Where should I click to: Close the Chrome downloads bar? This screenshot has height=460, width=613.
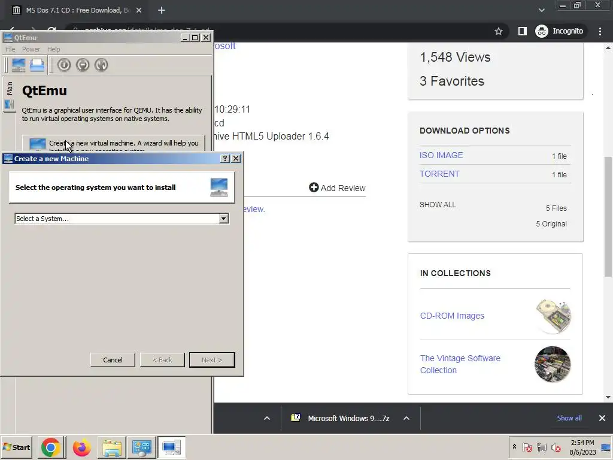[x=602, y=418]
